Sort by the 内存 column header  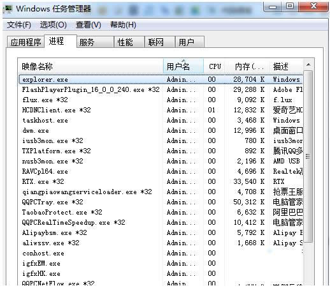click(248, 66)
